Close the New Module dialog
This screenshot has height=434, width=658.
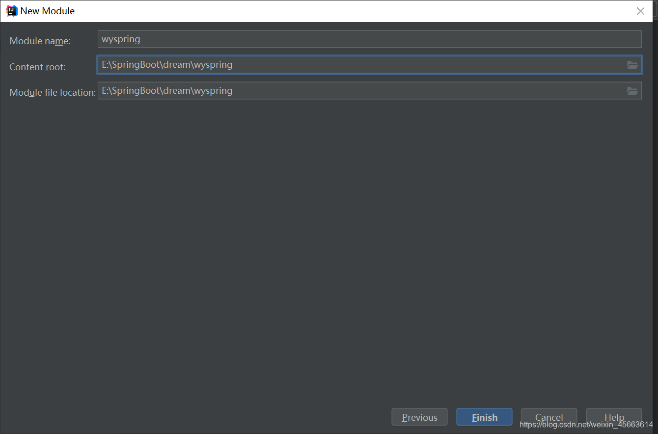pyautogui.click(x=640, y=11)
